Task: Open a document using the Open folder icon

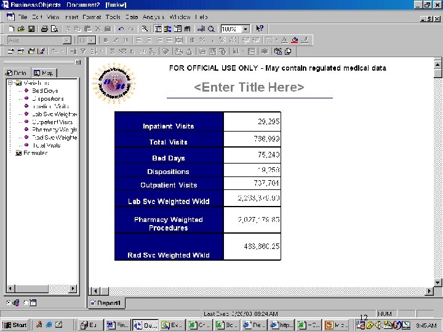Action: pos(21,28)
